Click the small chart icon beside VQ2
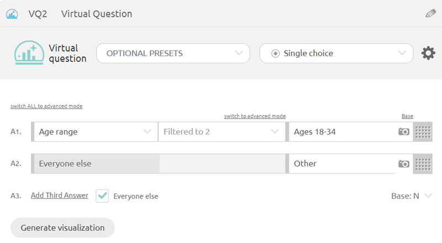Viewport: 442px width, 243px height. [x=12, y=14]
